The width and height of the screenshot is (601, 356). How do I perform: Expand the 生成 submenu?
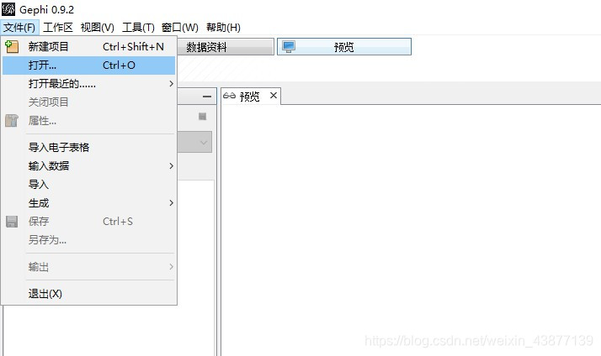point(89,203)
